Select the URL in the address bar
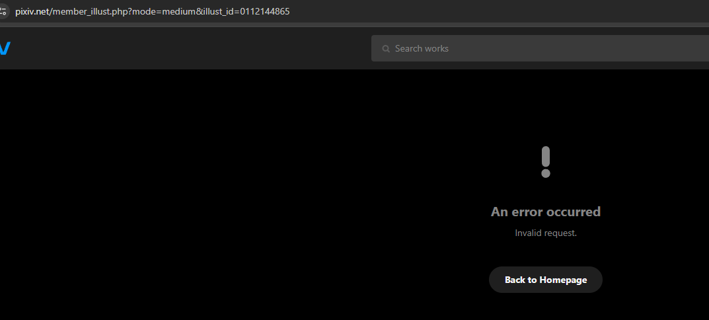 pyautogui.click(x=153, y=11)
